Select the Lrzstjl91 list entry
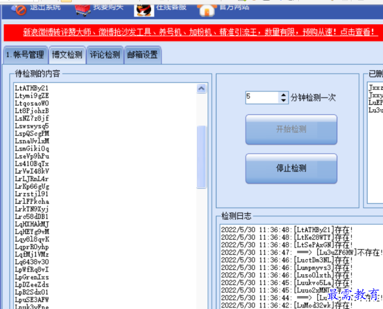The image size is (383, 309). (32, 194)
